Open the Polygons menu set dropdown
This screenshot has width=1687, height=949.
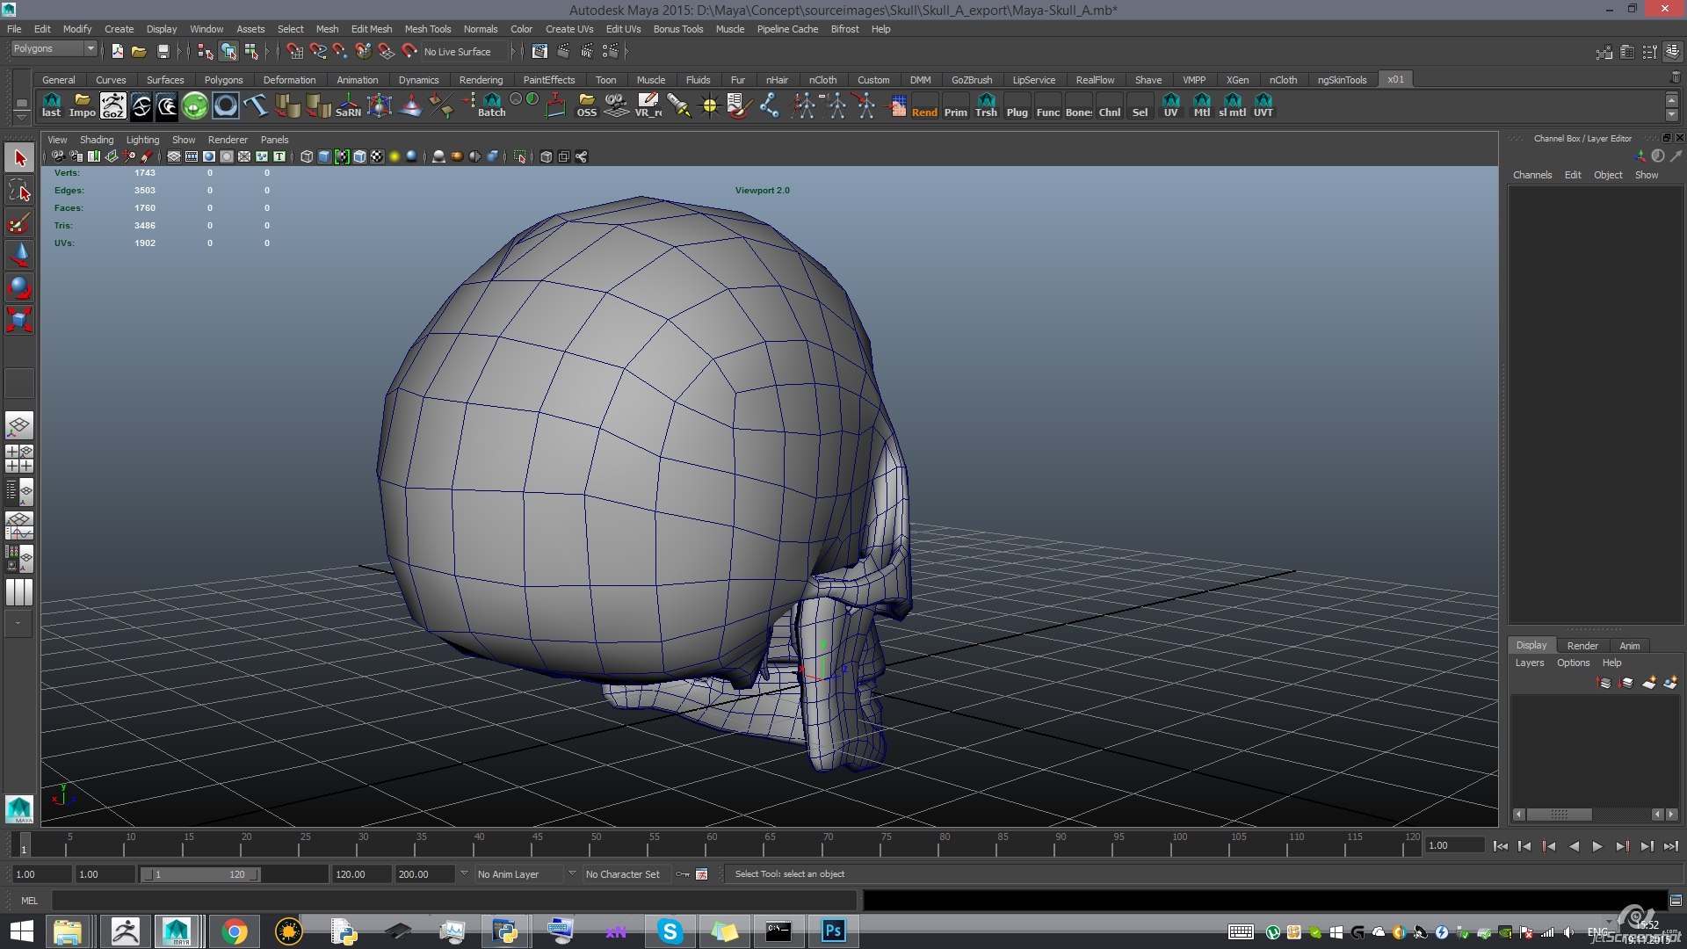click(x=54, y=49)
